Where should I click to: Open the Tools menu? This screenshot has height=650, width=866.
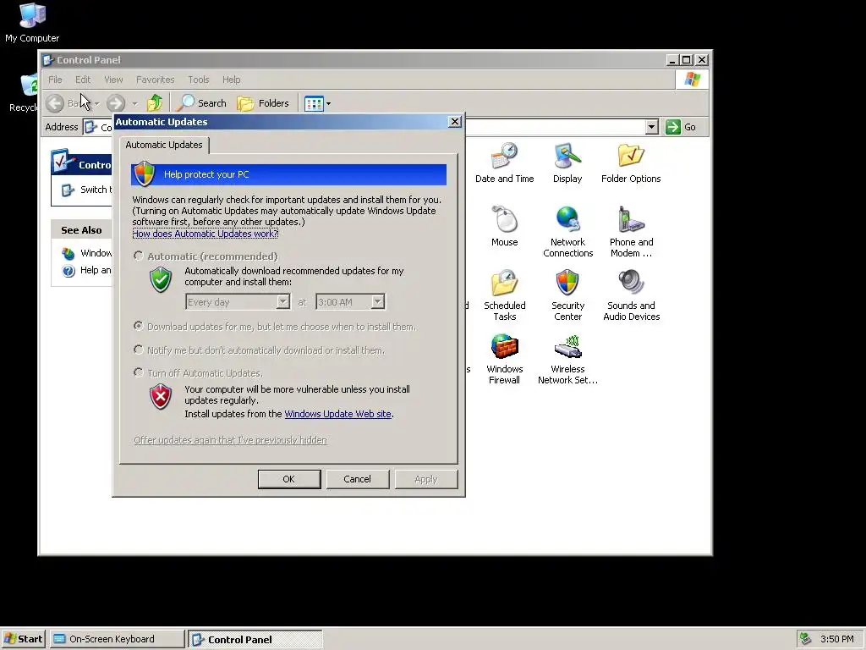click(x=198, y=80)
